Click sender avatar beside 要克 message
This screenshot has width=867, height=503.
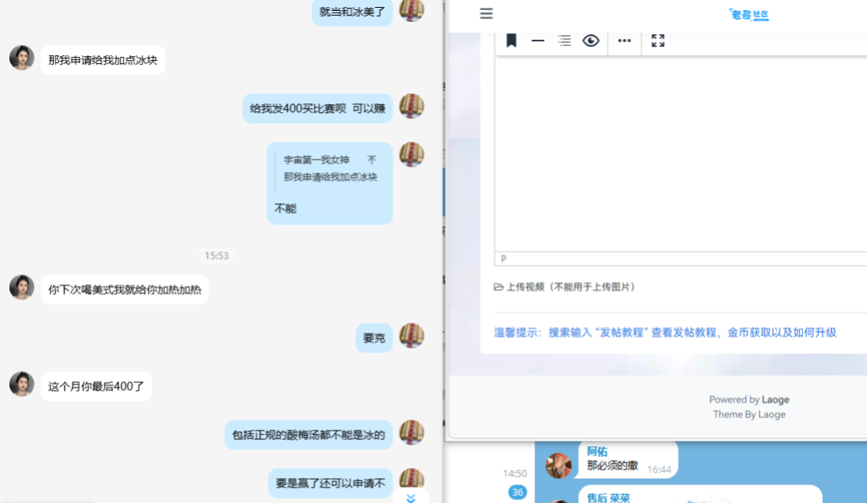412,336
